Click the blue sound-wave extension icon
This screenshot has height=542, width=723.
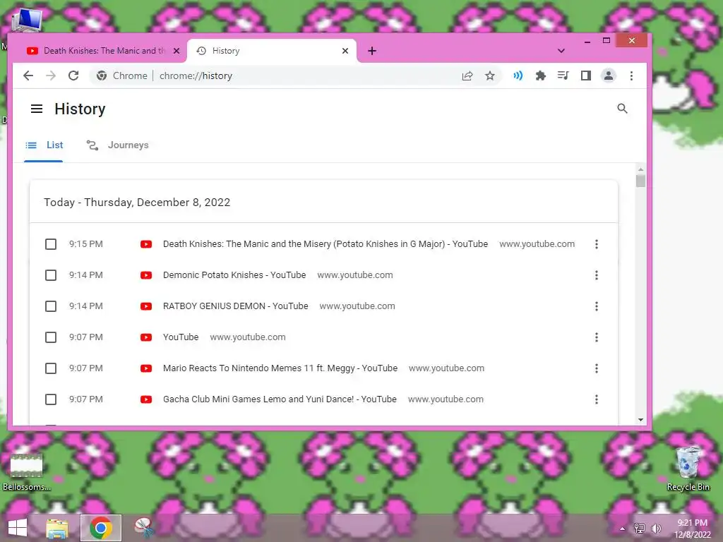pos(518,76)
